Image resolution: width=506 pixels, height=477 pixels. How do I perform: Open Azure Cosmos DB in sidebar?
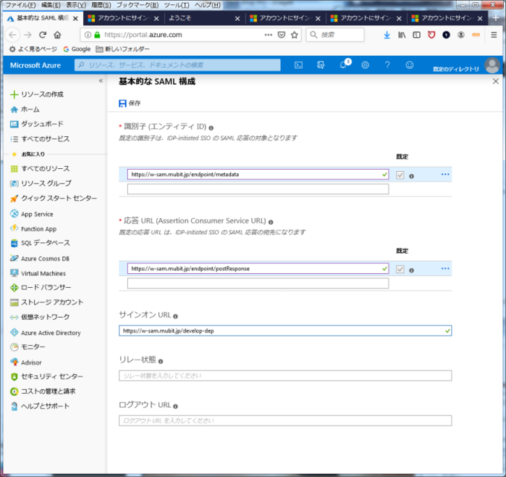40,259
